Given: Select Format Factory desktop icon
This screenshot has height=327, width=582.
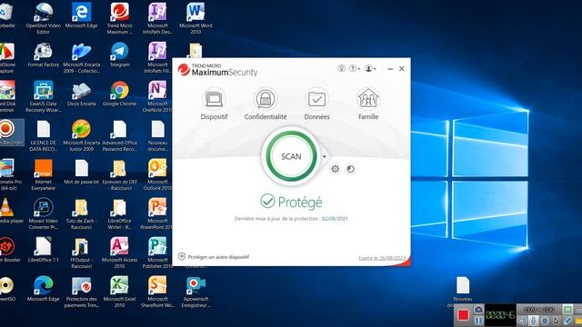Looking at the screenshot, I should pos(43,54).
